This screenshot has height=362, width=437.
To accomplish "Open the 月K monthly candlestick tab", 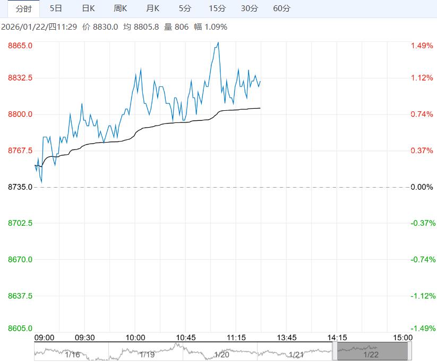I will pos(153,8).
